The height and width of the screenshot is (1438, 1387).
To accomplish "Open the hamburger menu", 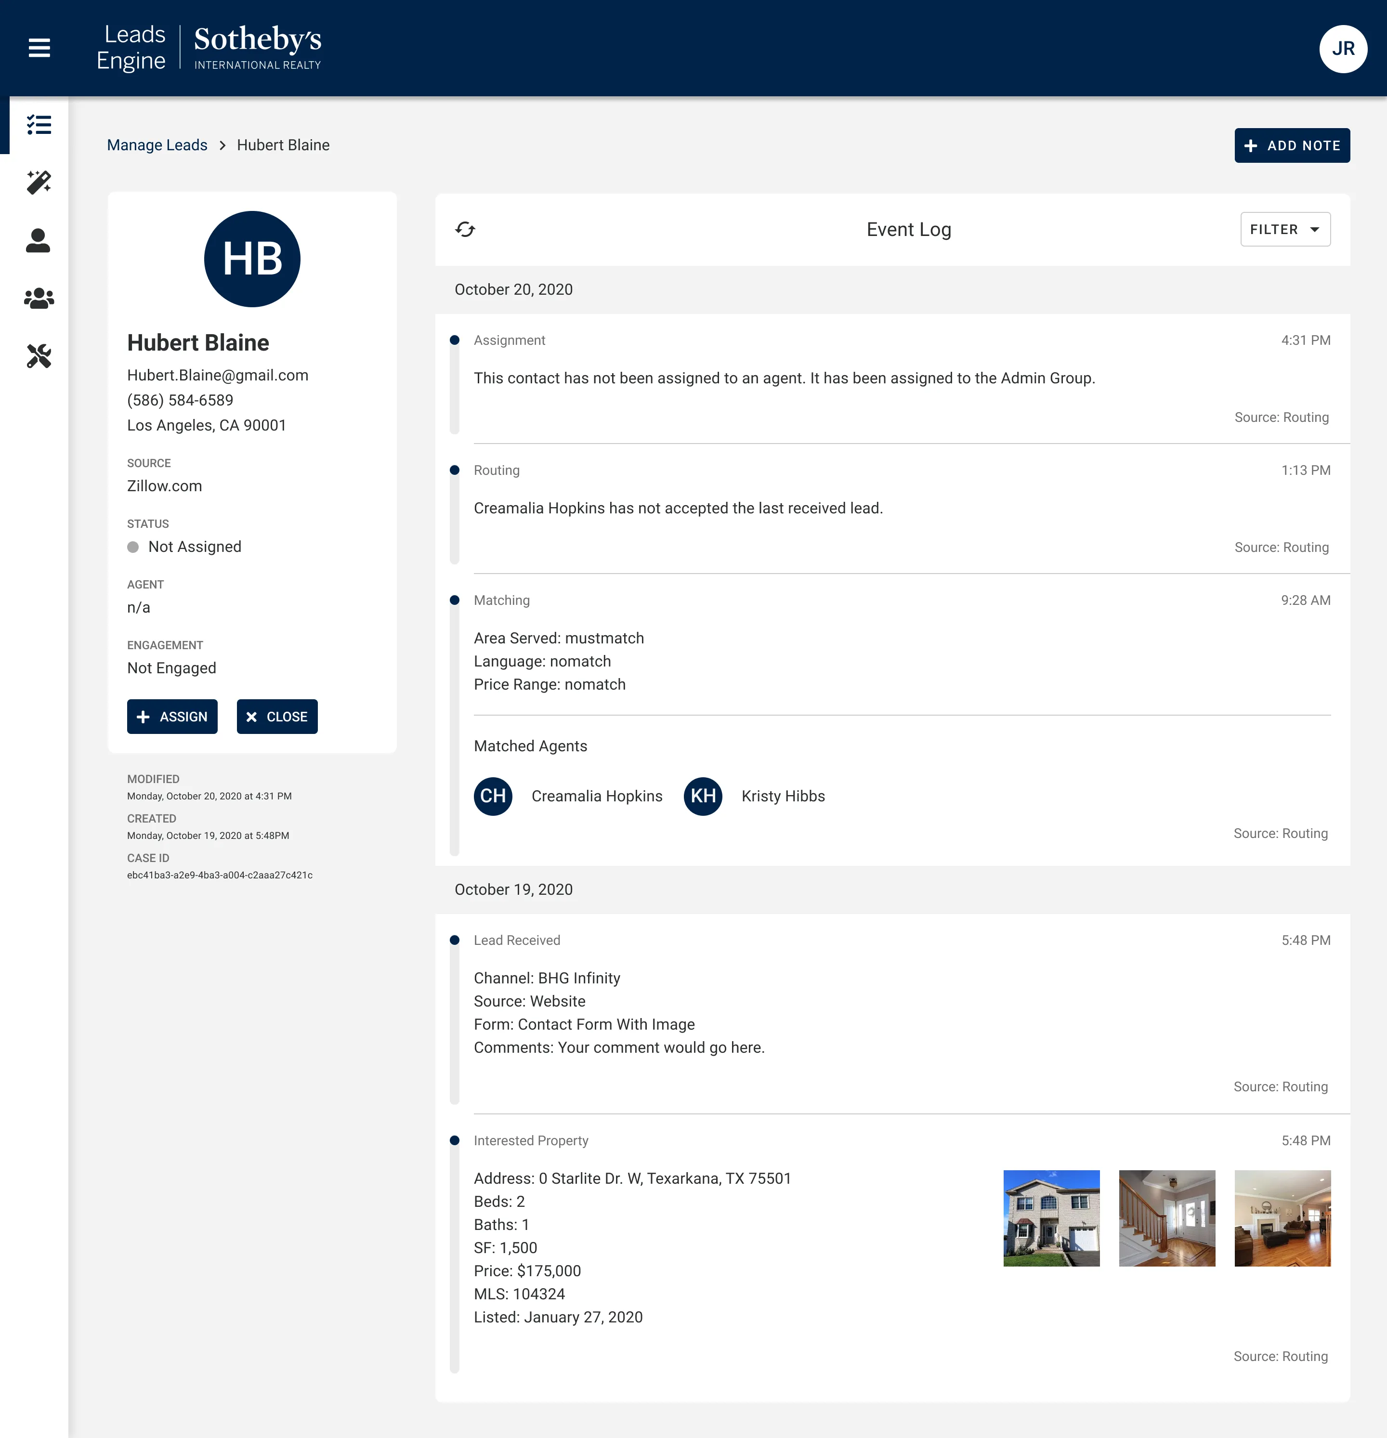I will point(39,49).
